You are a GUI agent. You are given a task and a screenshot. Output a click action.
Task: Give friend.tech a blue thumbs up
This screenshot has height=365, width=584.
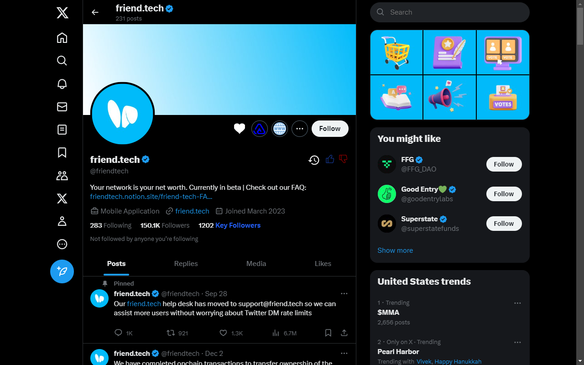[330, 159]
